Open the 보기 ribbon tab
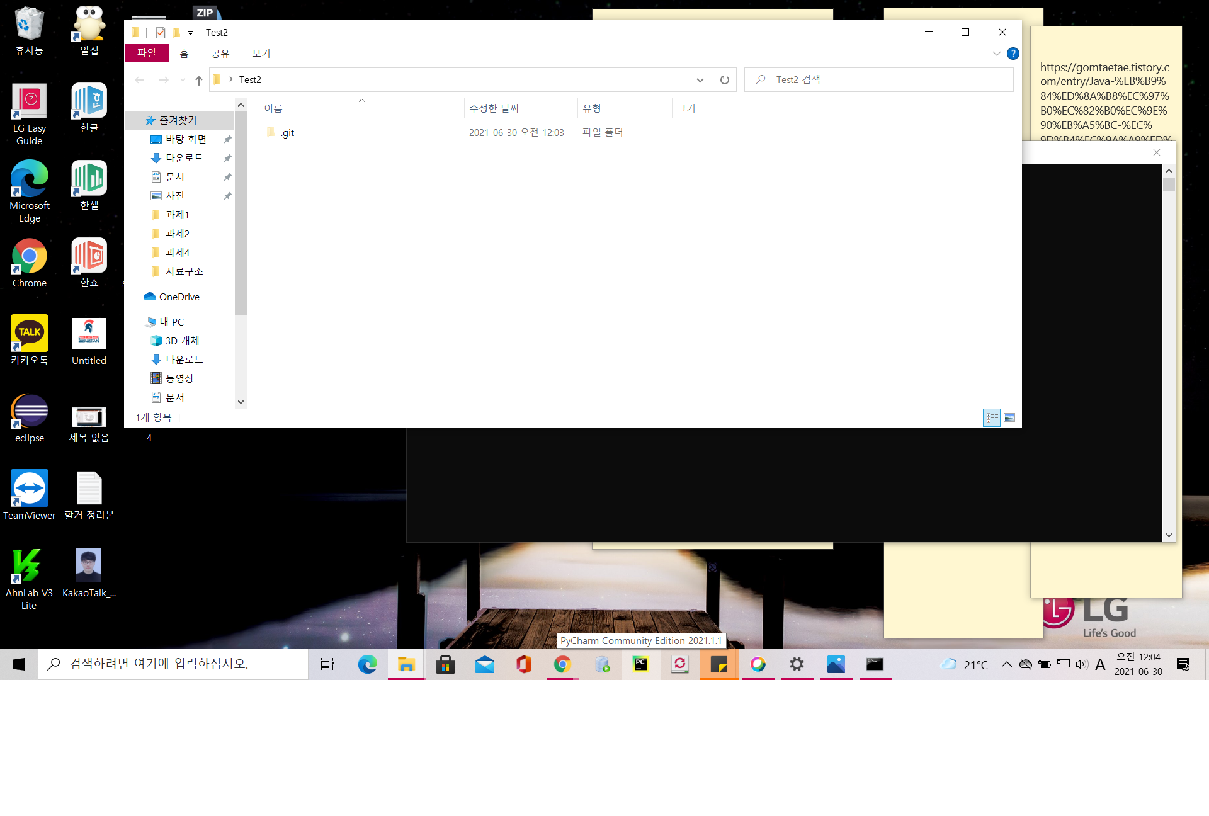The height and width of the screenshot is (816, 1209). 261,54
